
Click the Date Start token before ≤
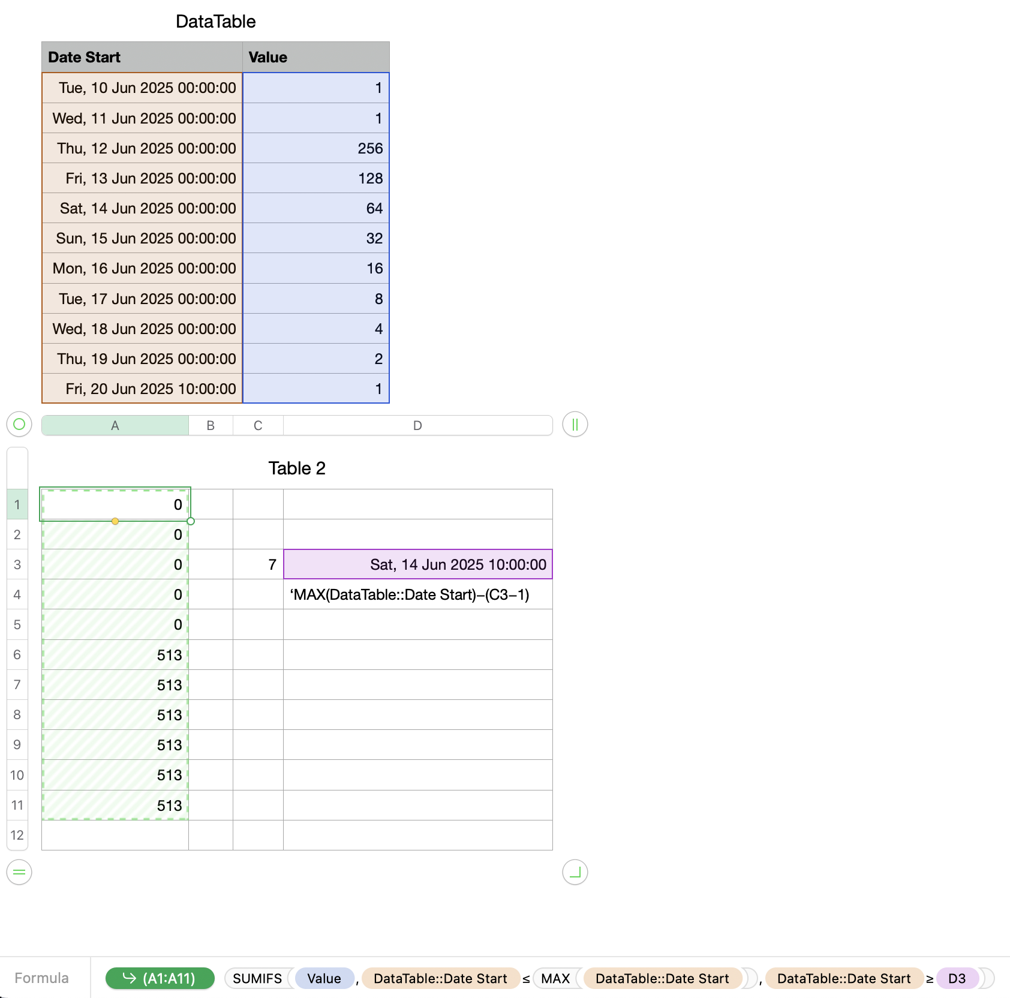point(440,978)
